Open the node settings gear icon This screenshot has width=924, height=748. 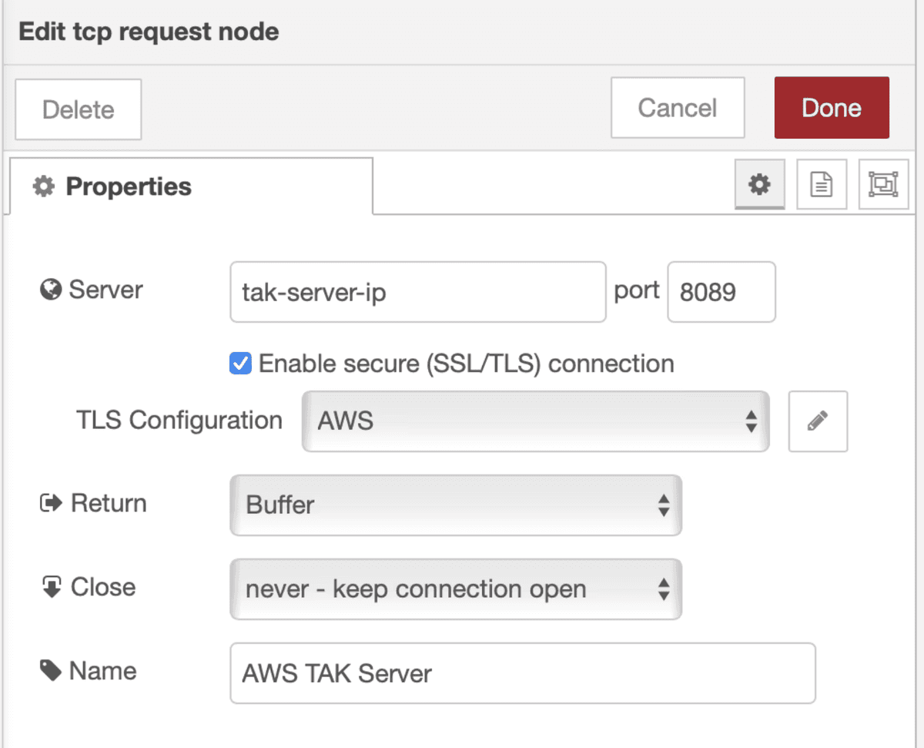click(759, 185)
